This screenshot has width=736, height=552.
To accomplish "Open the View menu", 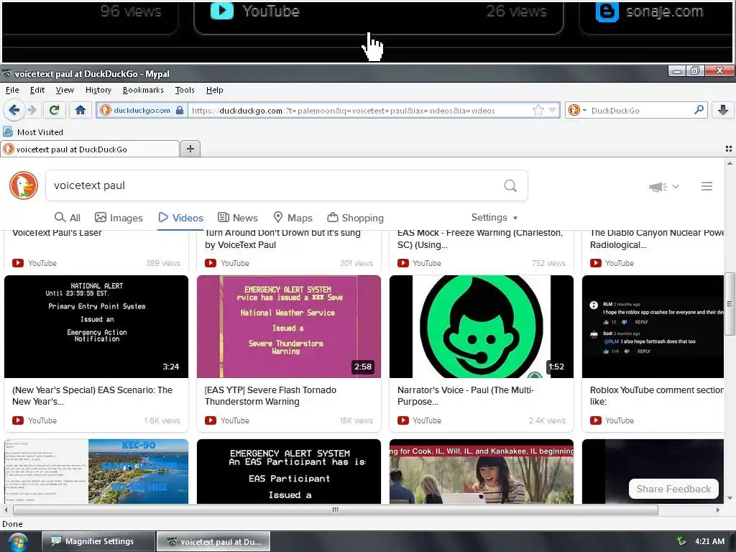I will tap(65, 90).
